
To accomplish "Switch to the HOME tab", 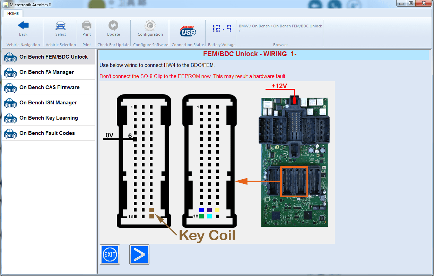I will [13, 14].
